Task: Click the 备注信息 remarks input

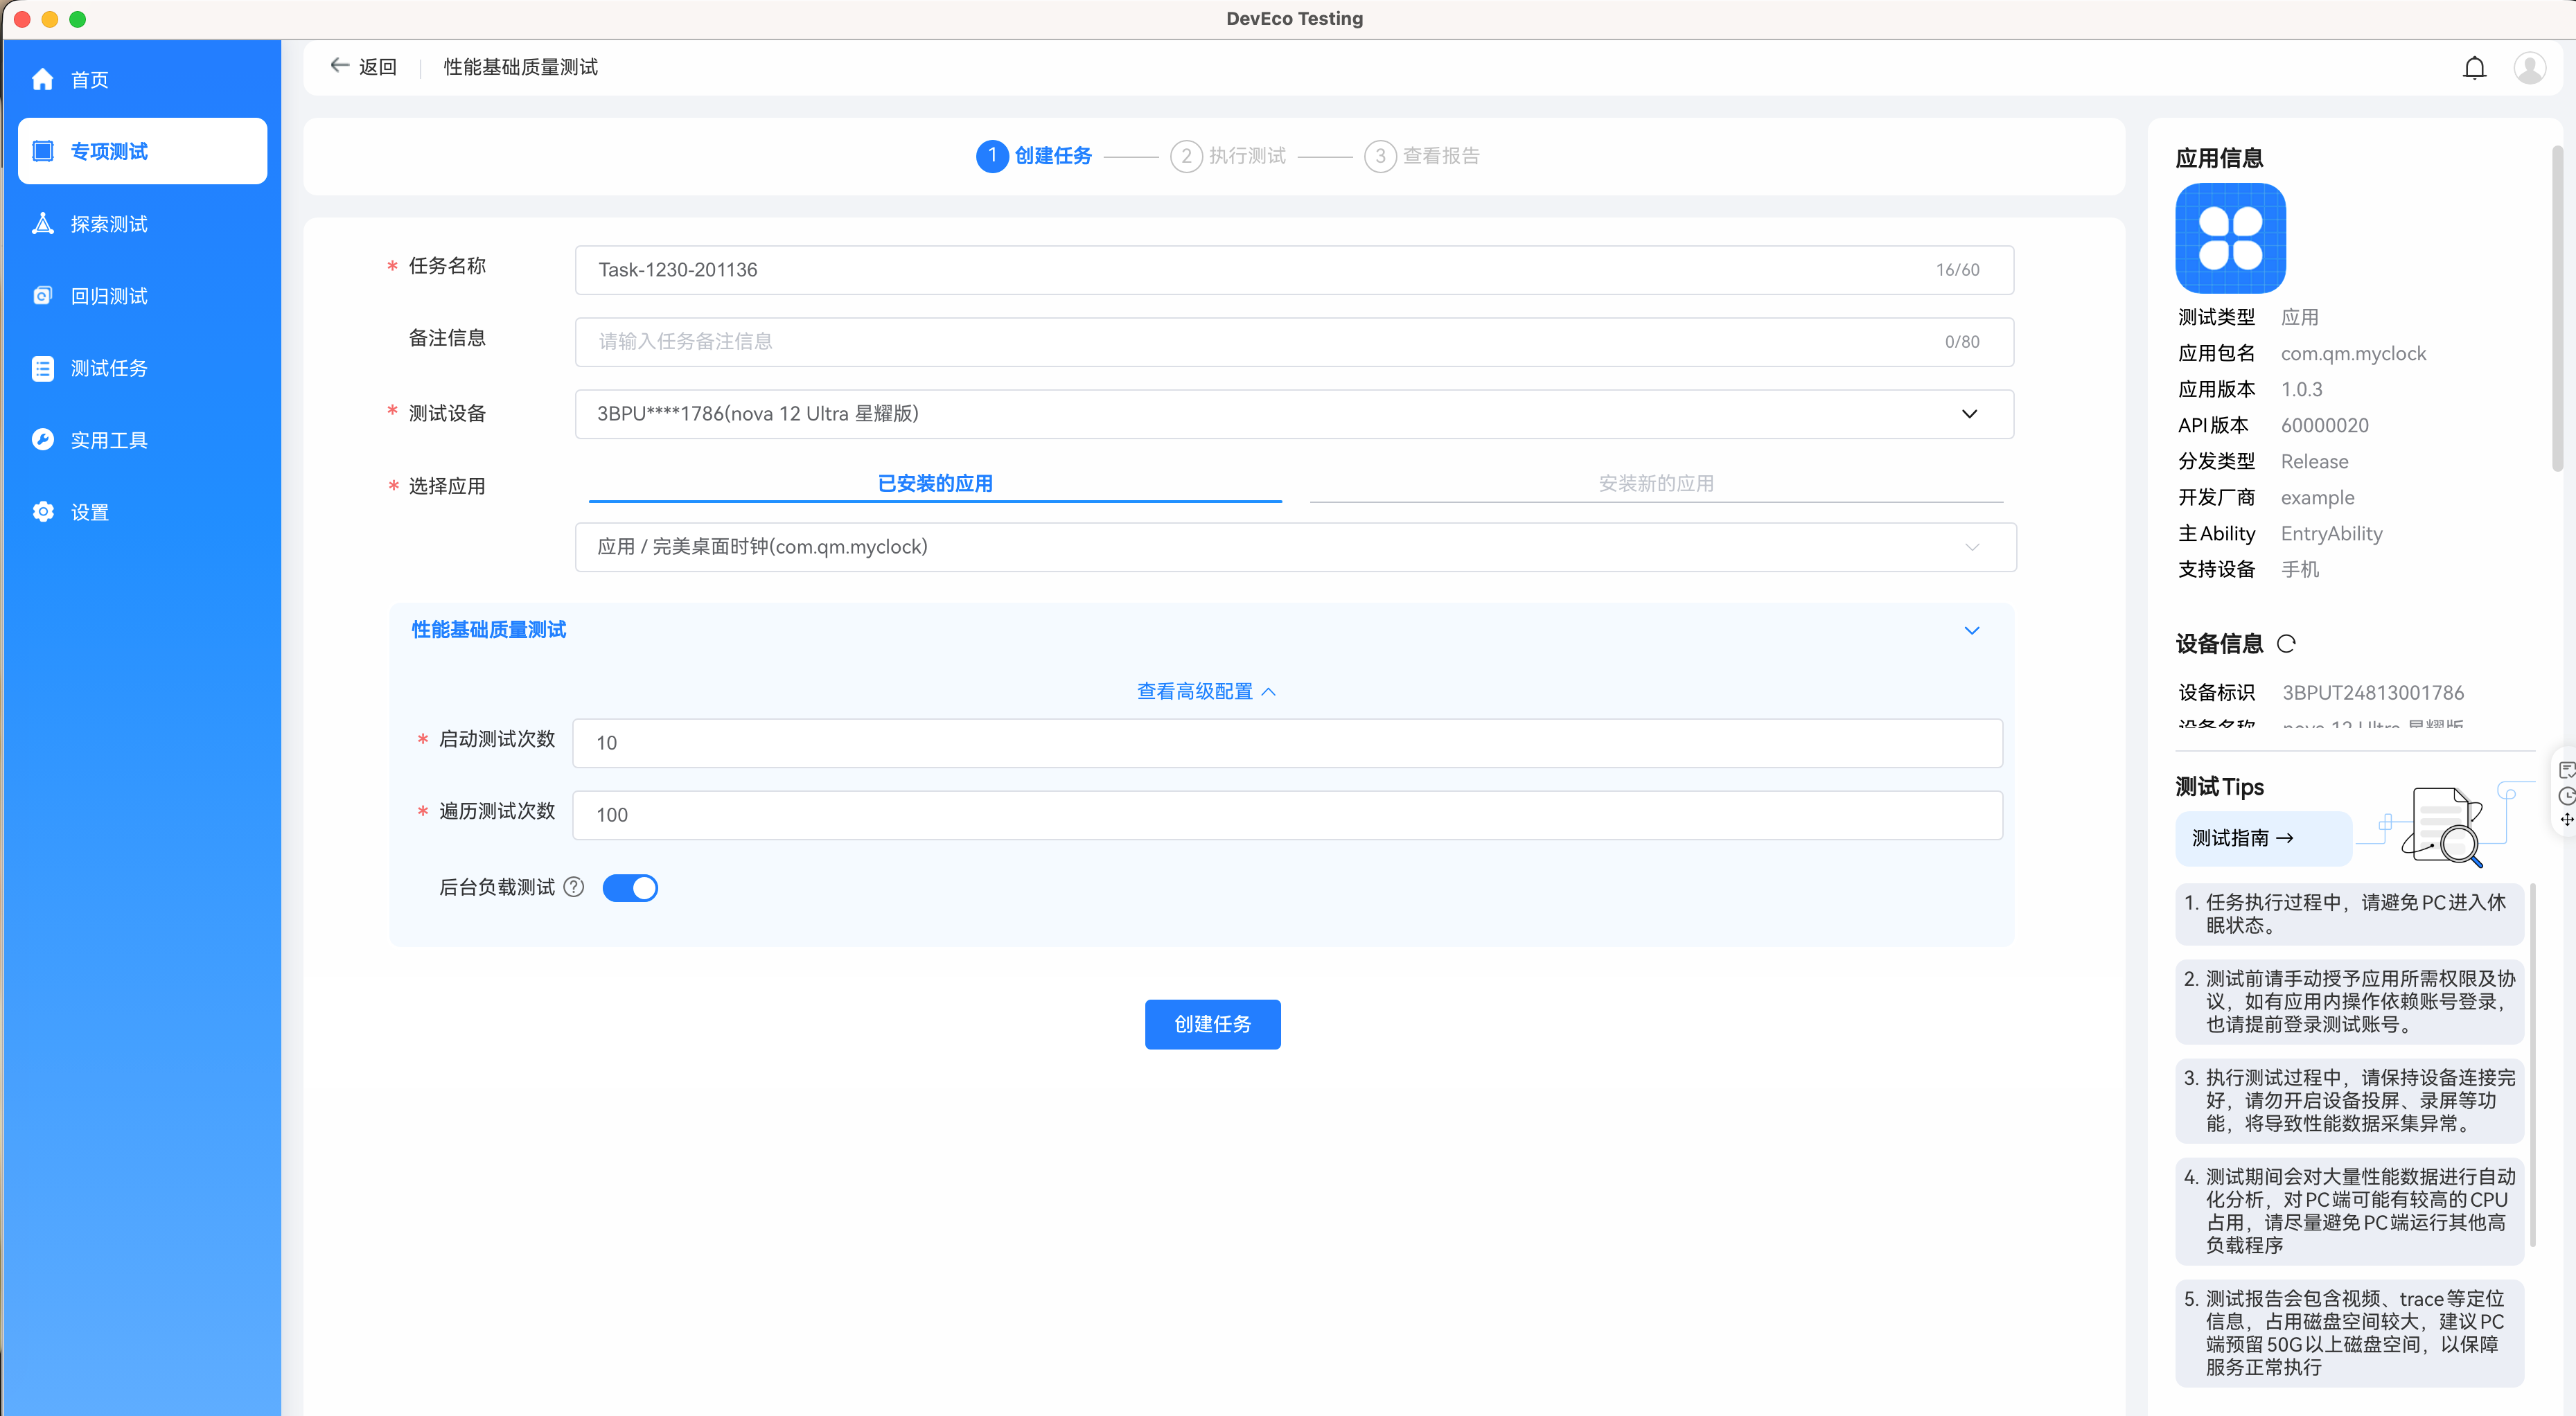Action: [1294, 342]
